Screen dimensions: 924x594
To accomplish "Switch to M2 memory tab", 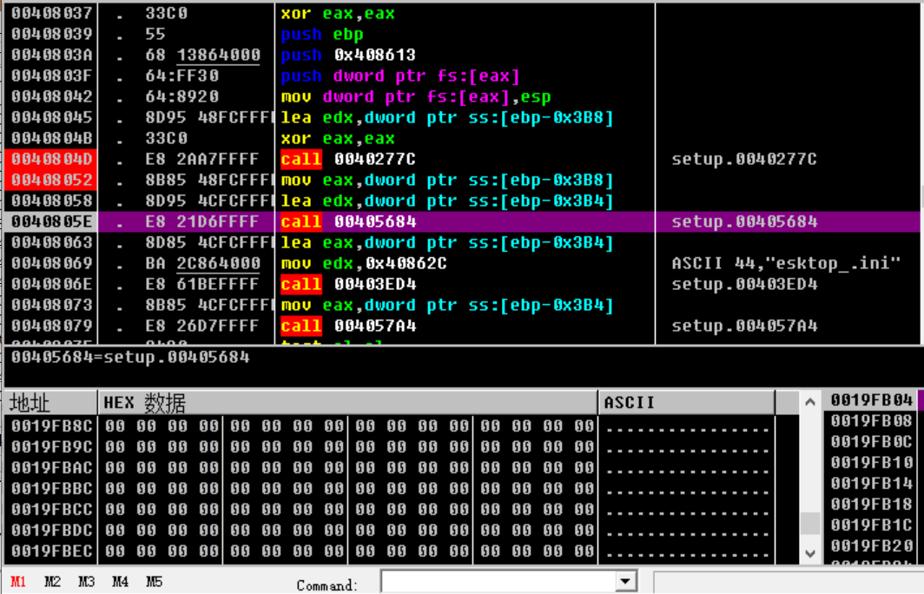I will pos(52,582).
